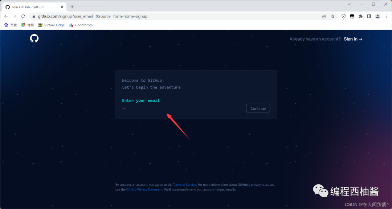Click the 'Welcome to GitHub!' text
The width and height of the screenshot is (392, 209).
click(x=143, y=81)
